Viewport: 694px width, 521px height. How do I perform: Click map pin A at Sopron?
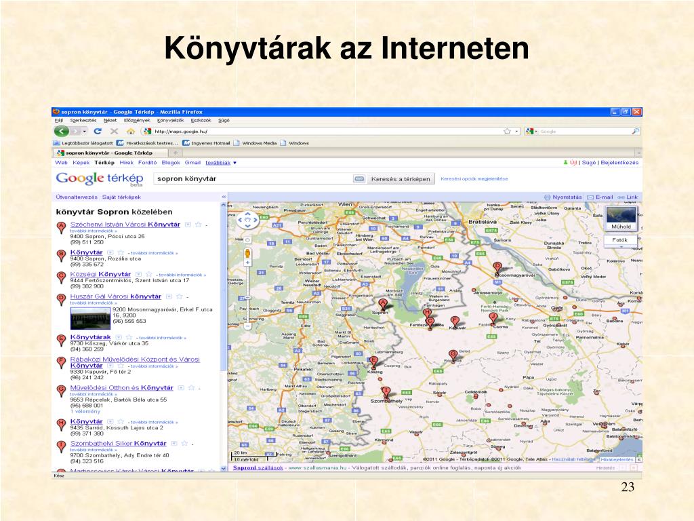384,304
